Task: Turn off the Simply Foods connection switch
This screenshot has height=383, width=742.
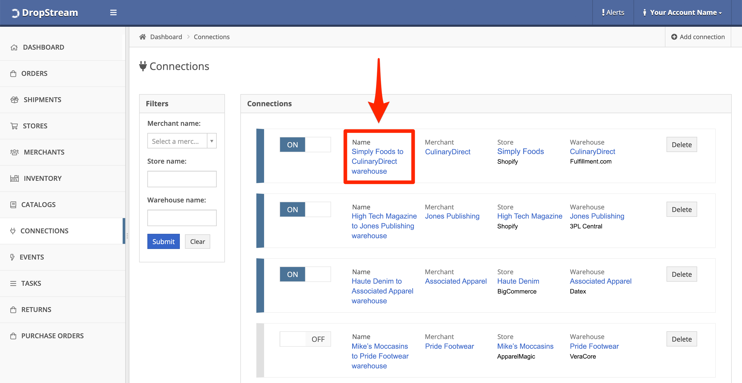Action: 305,145
